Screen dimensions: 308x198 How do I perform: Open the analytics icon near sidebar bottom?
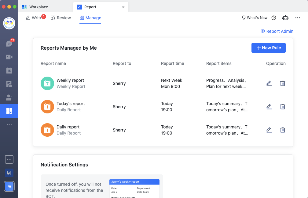(9, 173)
